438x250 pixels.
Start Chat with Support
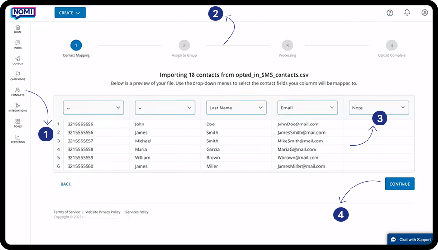coord(411,240)
